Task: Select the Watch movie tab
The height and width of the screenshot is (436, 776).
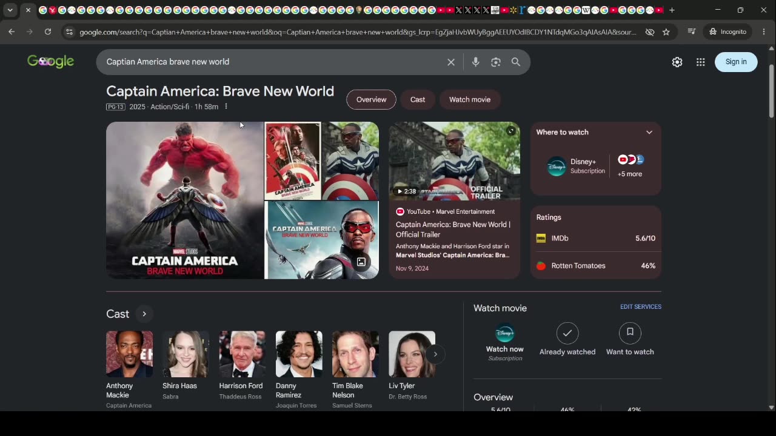Action: click(x=470, y=99)
